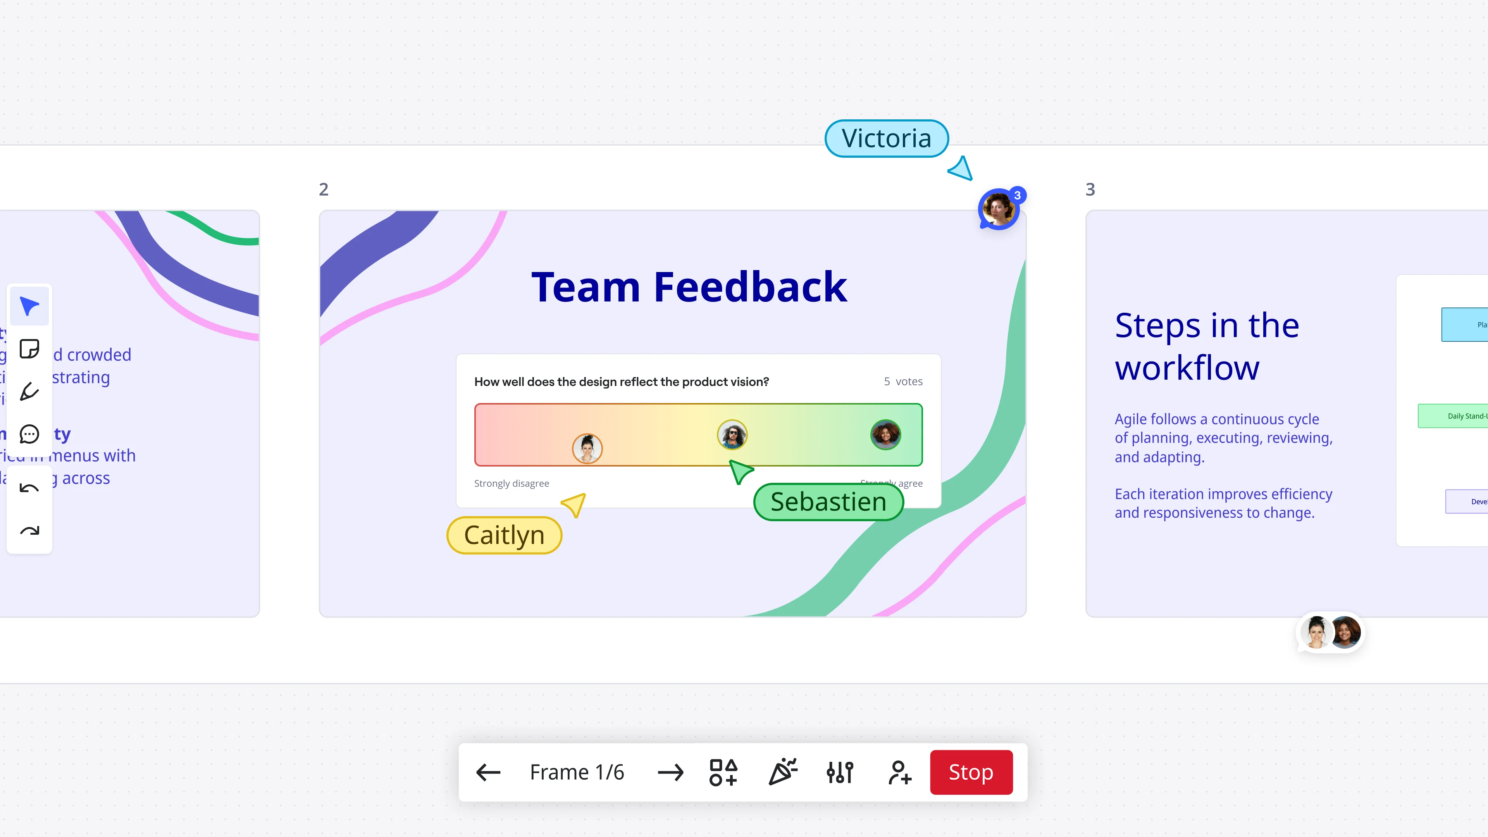Trigger the confetti reactions icon
1488x837 pixels.
[783, 772]
